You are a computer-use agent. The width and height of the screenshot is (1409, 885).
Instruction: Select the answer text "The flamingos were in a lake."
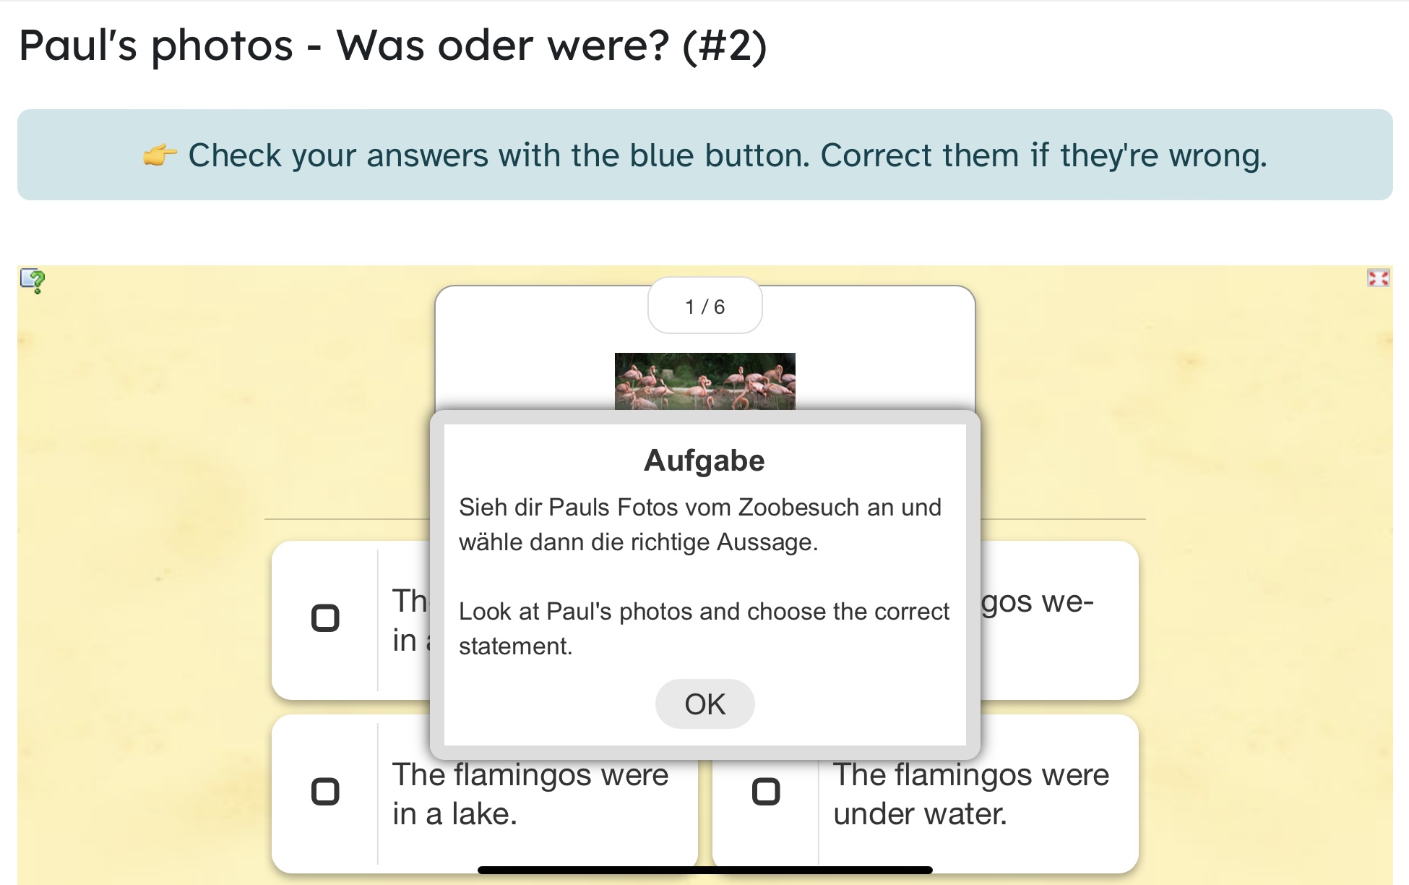pos(530,794)
